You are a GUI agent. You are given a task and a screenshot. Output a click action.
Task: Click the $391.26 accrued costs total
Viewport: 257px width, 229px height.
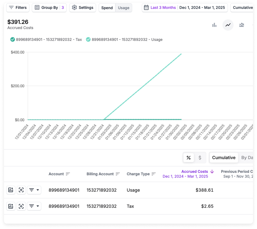point(18,22)
